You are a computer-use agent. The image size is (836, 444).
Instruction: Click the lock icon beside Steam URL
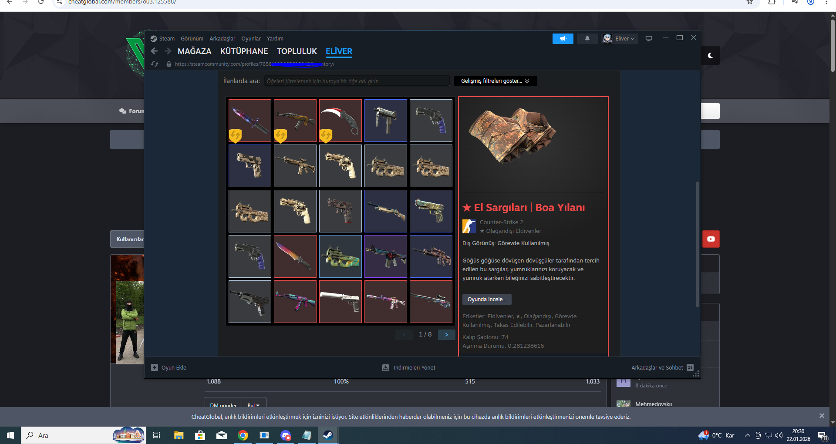(x=169, y=64)
